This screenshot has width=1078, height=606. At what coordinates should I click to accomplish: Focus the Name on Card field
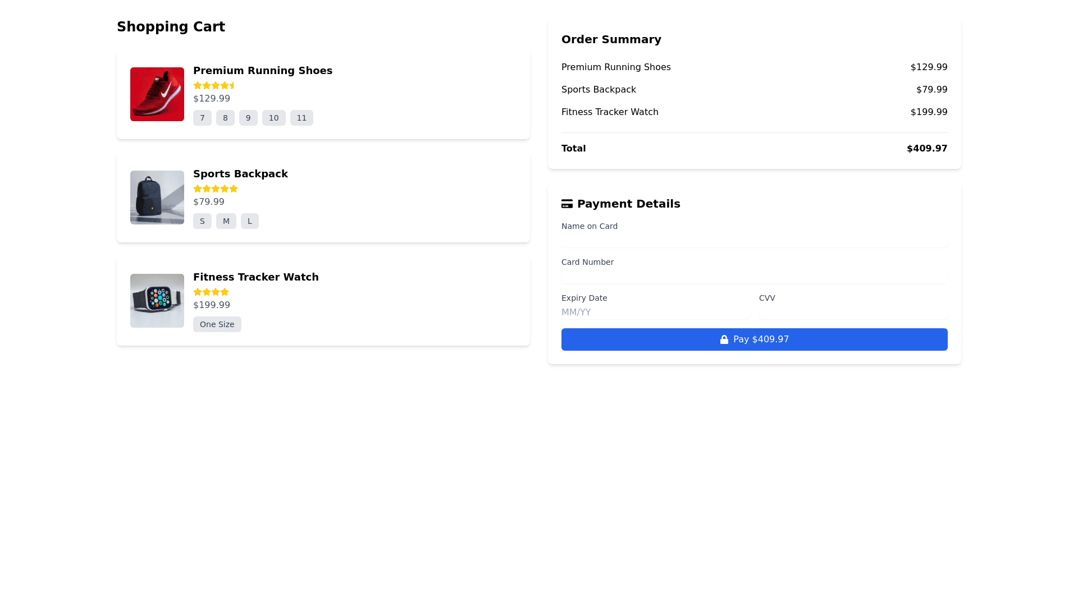(x=754, y=241)
